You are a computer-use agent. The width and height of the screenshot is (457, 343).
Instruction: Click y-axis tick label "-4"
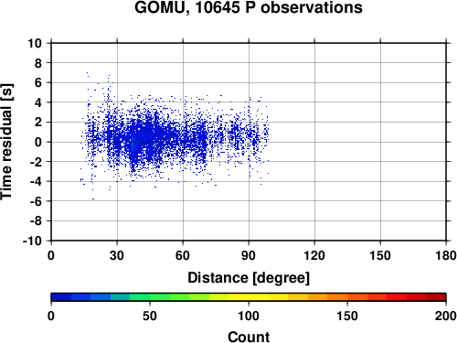pos(36,181)
